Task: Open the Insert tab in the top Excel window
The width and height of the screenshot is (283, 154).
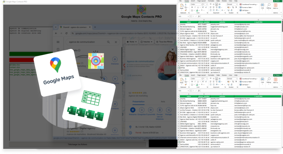Action: (x=193, y=1)
